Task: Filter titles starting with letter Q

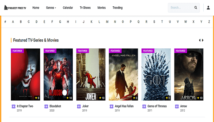Action: click(x=138, y=22)
